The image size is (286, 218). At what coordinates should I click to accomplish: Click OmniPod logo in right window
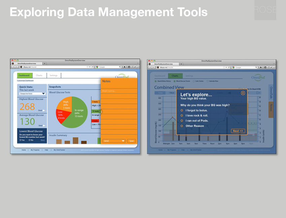(258, 77)
